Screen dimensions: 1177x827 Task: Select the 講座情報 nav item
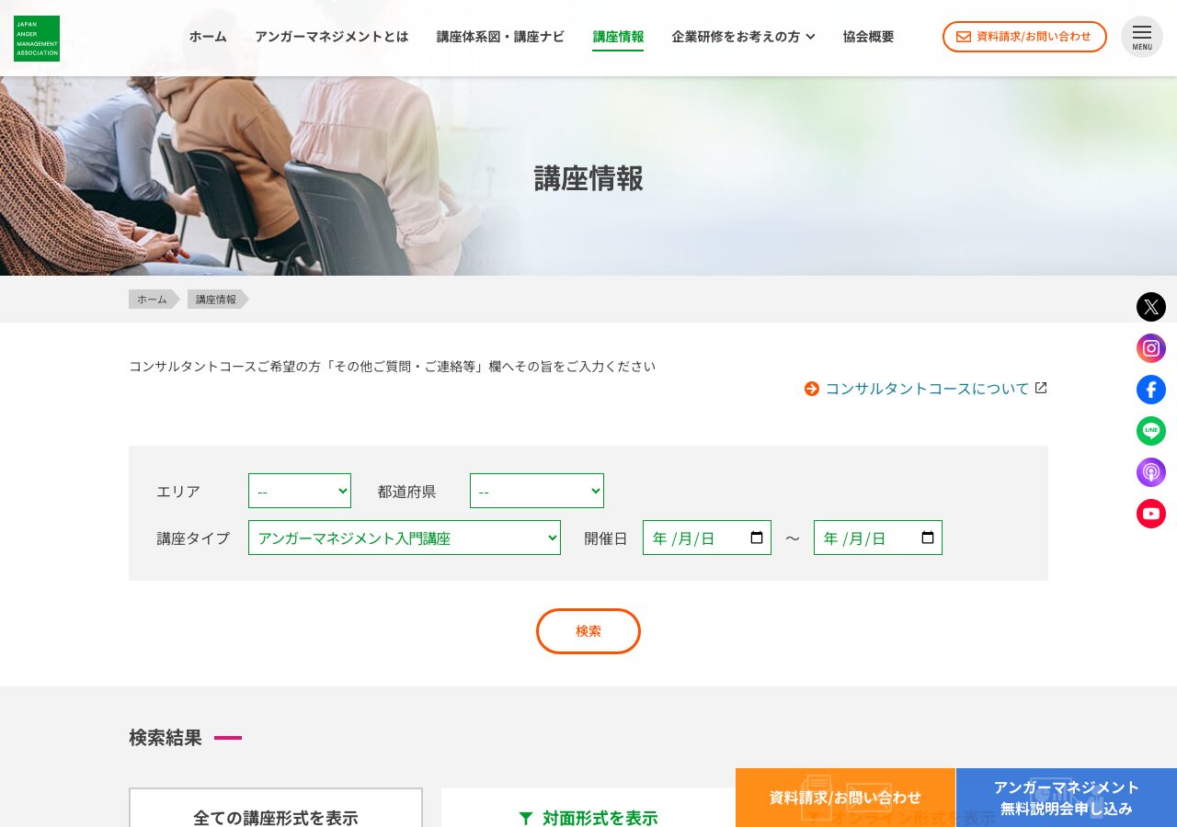(618, 37)
